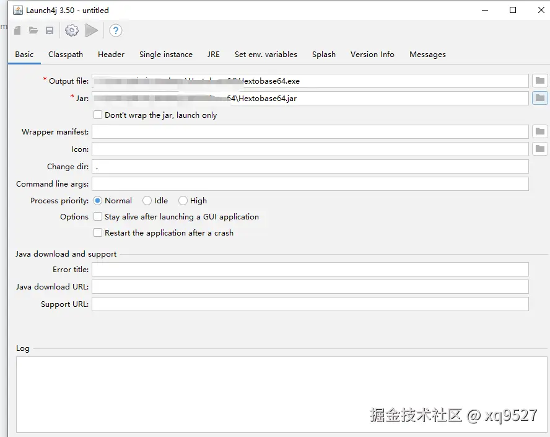This screenshot has height=437, width=550.
Task: Close the Launch4j window
Action: [541, 10]
